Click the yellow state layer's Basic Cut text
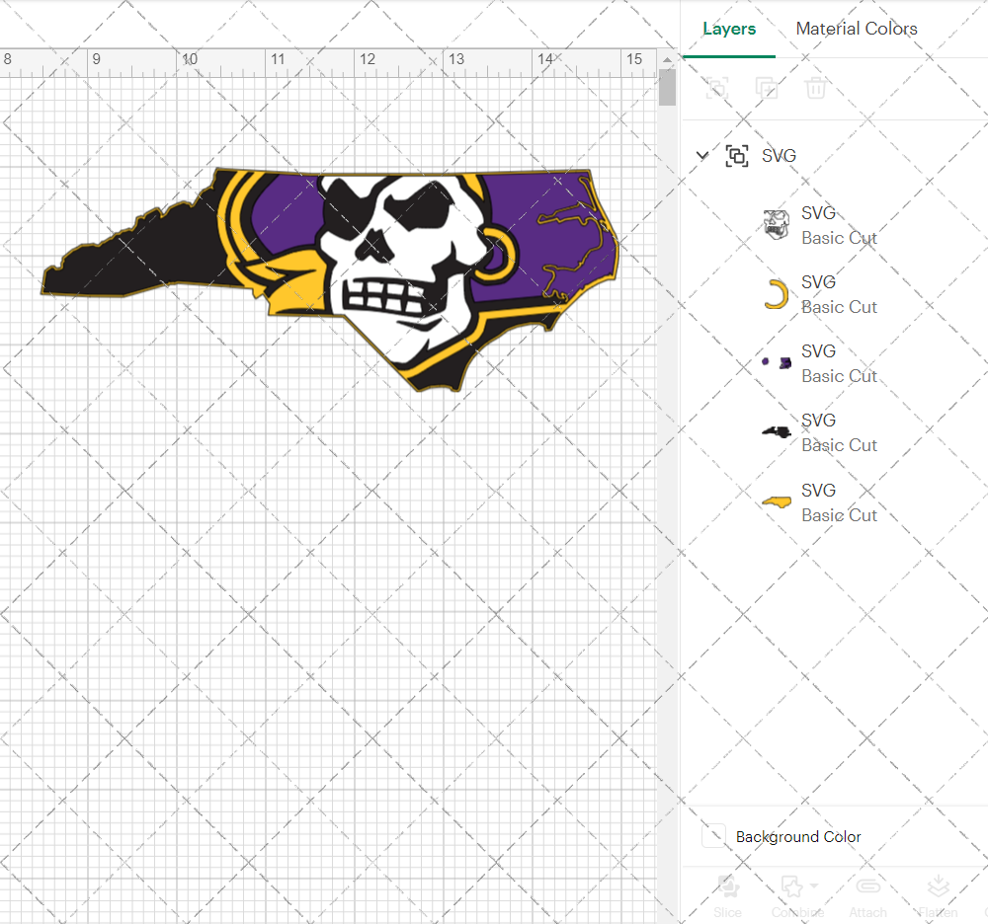This screenshot has width=988, height=924. [839, 515]
